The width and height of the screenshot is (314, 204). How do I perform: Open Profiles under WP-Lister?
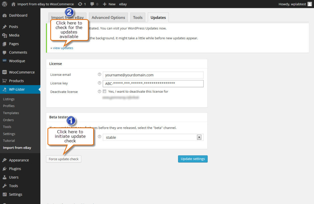click(9, 106)
